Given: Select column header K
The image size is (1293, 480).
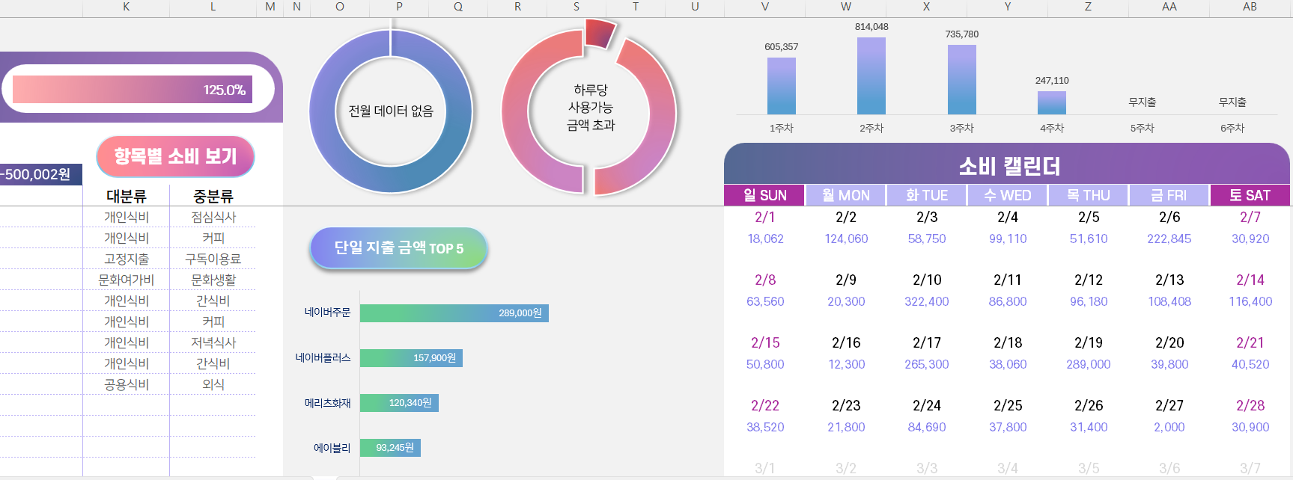Looking at the screenshot, I should tap(126, 7).
